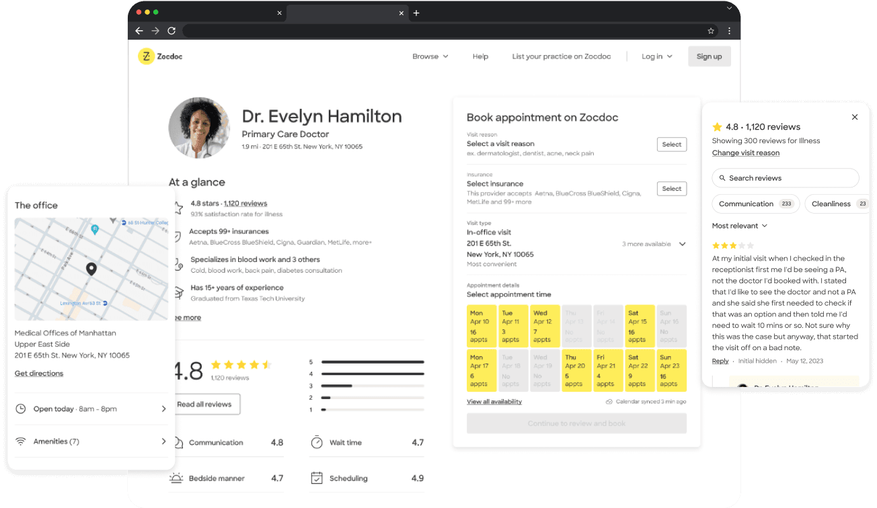Click the calendar synced cloud icon

tap(609, 402)
